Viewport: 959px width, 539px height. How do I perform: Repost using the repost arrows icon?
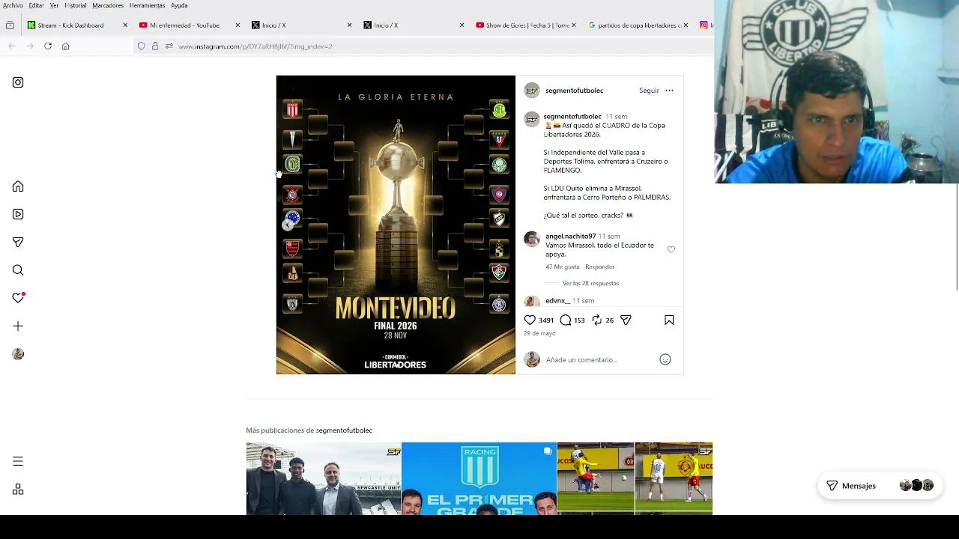pyautogui.click(x=597, y=320)
